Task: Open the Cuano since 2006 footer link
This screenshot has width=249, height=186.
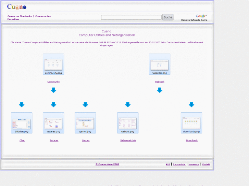Action: [x=107, y=164]
